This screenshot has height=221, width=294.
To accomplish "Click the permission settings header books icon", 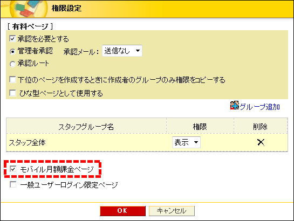I will click(28, 9).
